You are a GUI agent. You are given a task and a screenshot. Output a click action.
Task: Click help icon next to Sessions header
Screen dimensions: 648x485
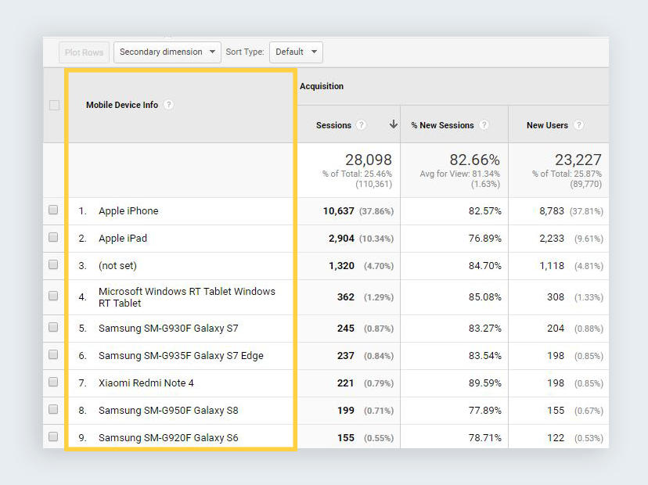(362, 124)
